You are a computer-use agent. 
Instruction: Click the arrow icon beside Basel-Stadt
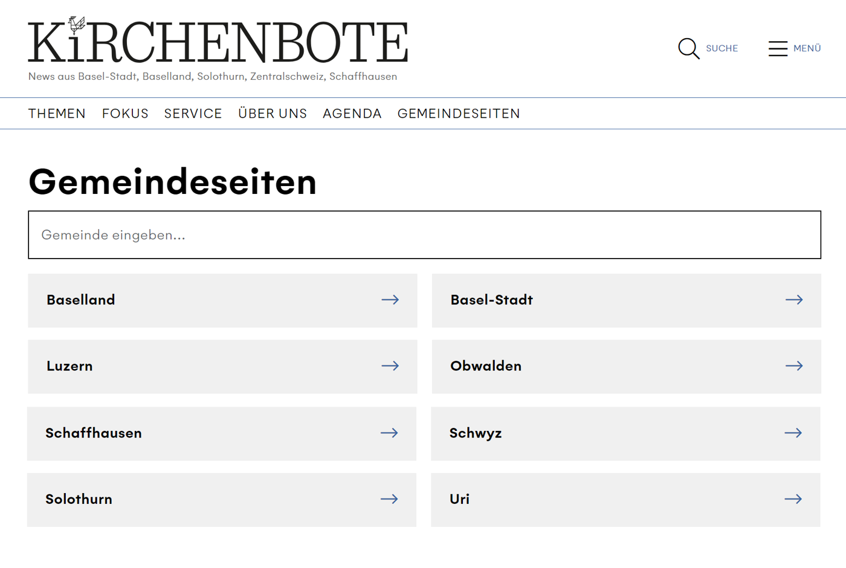(x=794, y=300)
